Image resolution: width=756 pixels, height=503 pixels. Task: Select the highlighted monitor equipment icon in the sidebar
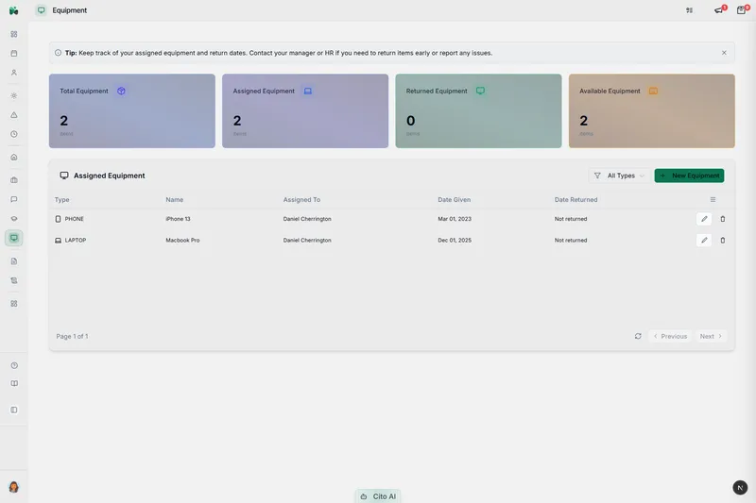coord(14,238)
